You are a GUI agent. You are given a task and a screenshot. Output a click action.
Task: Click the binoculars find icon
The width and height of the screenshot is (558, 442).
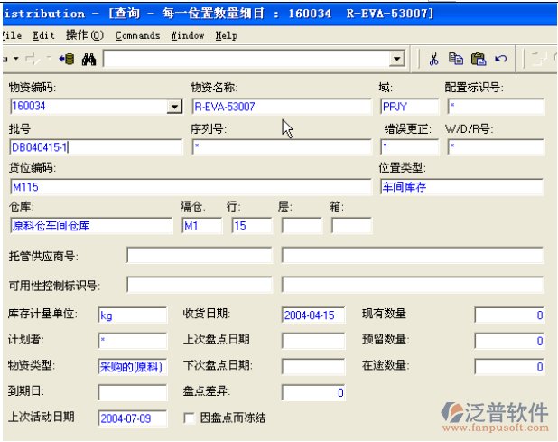(88, 59)
